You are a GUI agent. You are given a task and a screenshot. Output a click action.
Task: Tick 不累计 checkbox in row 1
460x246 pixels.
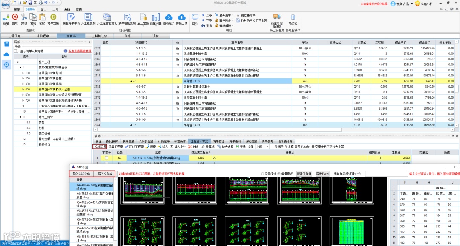pyautogui.click(x=106, y=158)
